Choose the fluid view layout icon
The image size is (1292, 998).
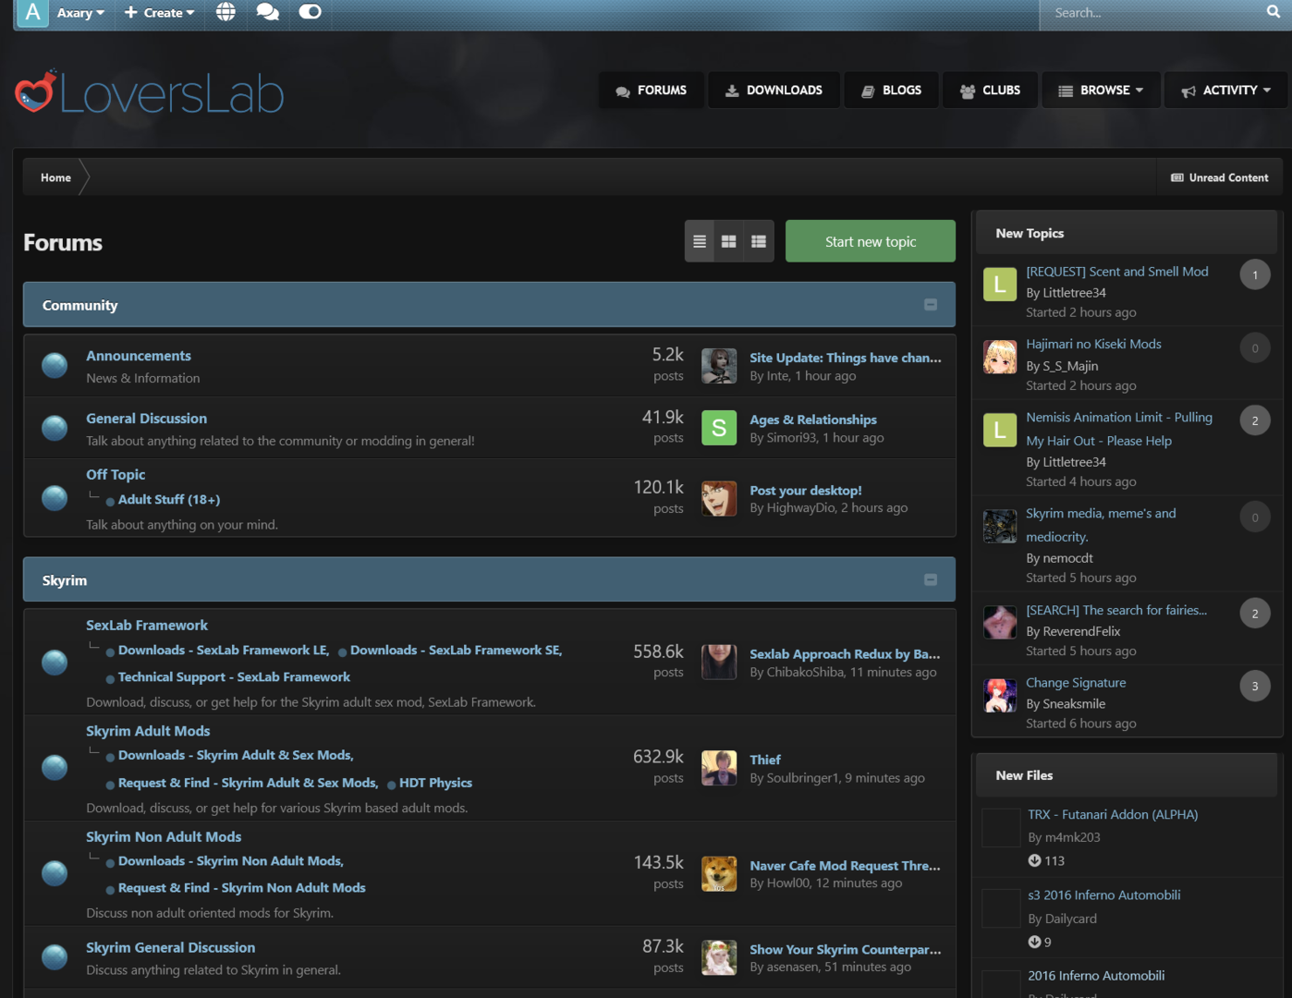click(759, 241)
